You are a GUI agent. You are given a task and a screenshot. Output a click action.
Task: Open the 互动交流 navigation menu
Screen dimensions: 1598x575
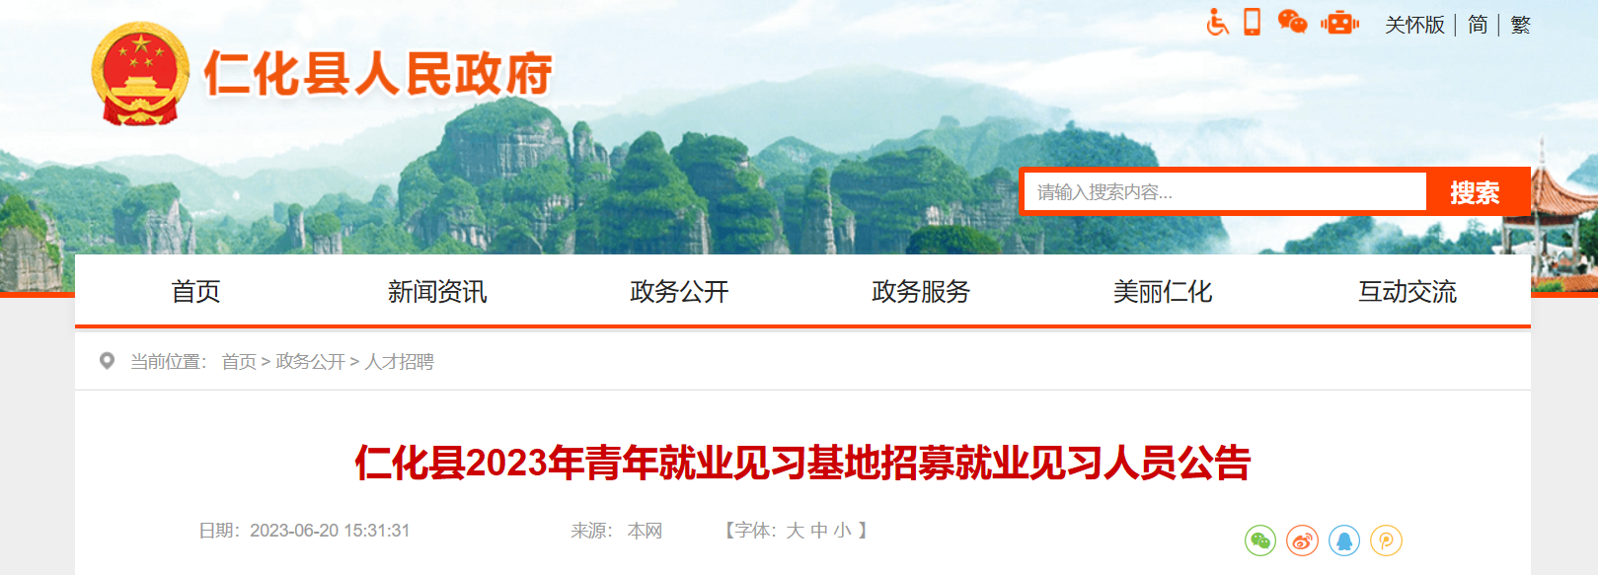tap(1408, 291)
